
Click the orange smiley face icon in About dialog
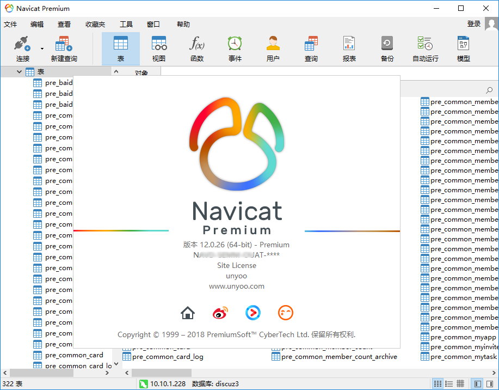pos(286,313)
